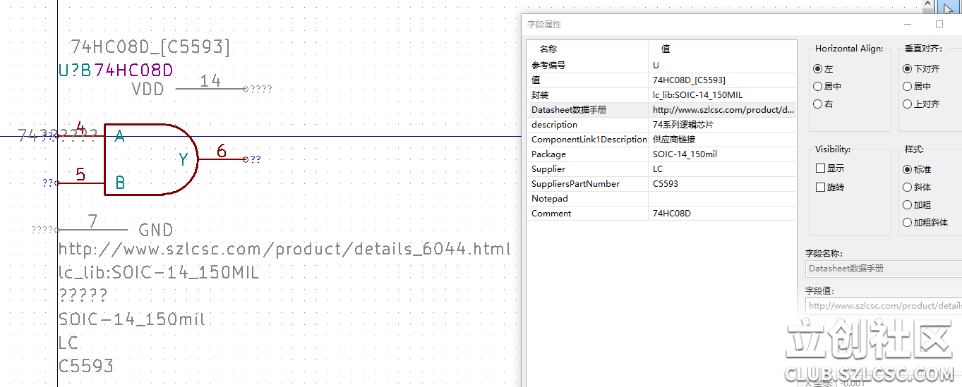
Task: Select the cursor arrow tool icon
Action: point(947,9)
